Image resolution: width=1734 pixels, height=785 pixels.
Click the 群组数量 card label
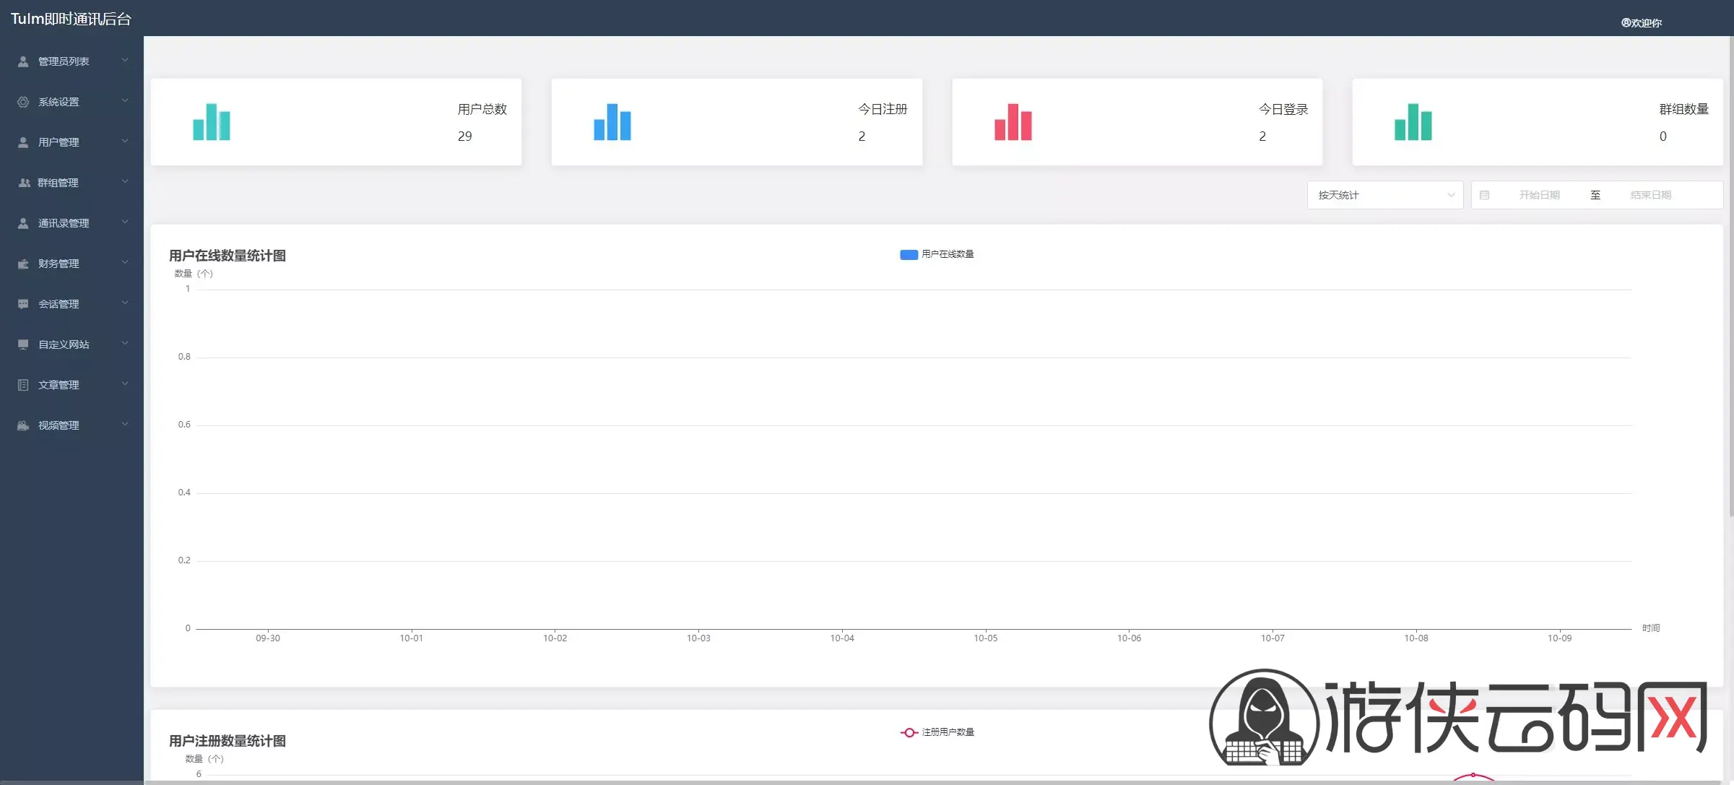click(1684, 109)
